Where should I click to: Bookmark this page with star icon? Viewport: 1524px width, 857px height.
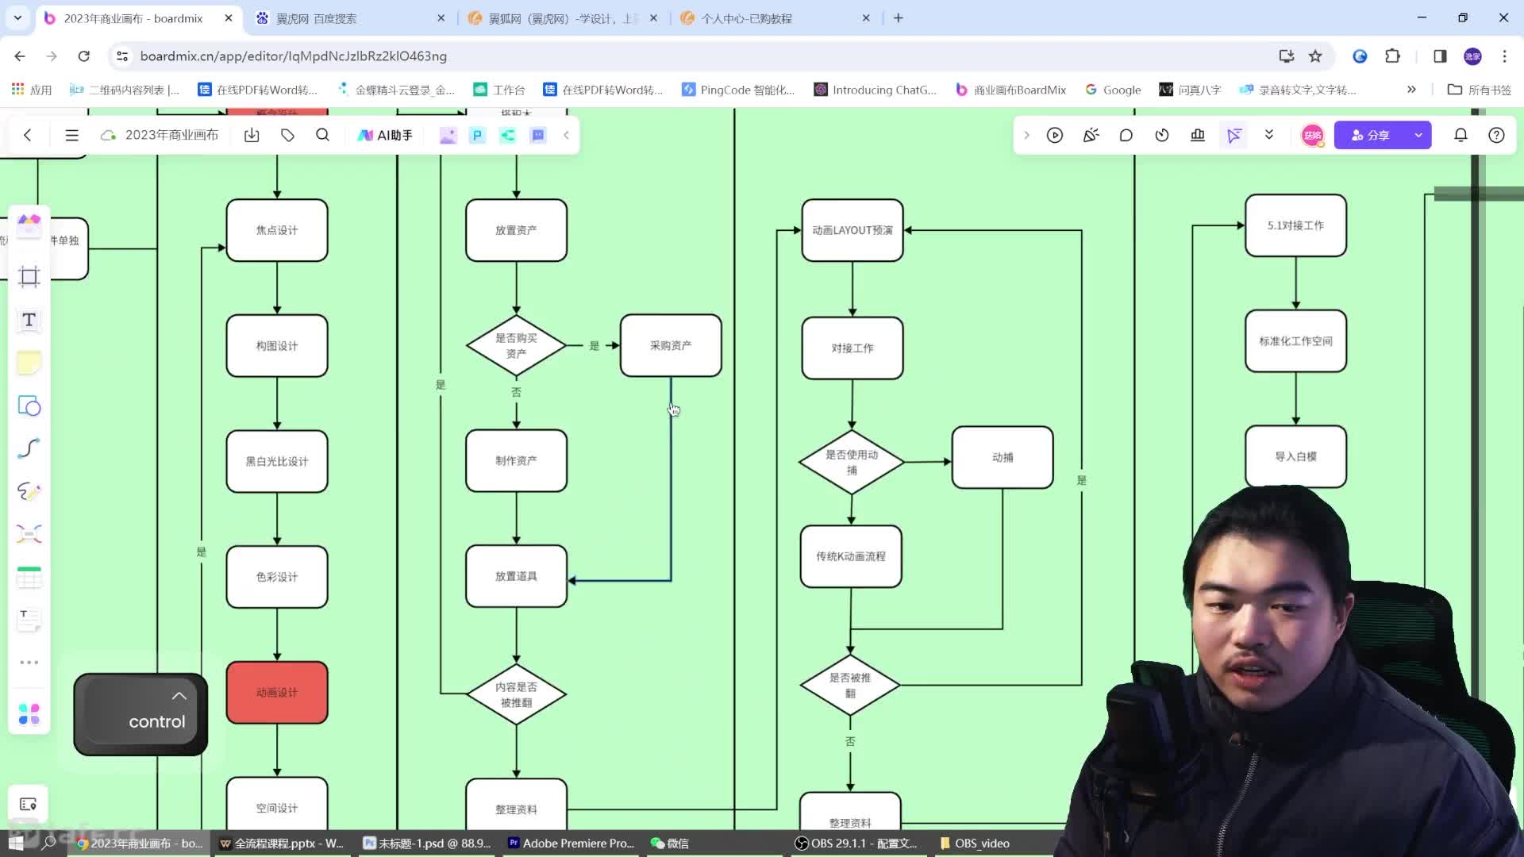[x=1315, y=56]
